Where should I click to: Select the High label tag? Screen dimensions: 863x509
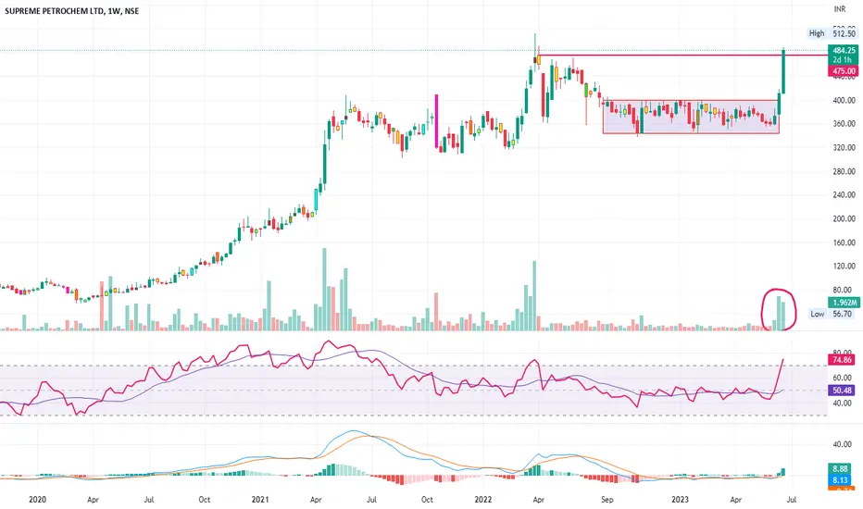[817, 33]
